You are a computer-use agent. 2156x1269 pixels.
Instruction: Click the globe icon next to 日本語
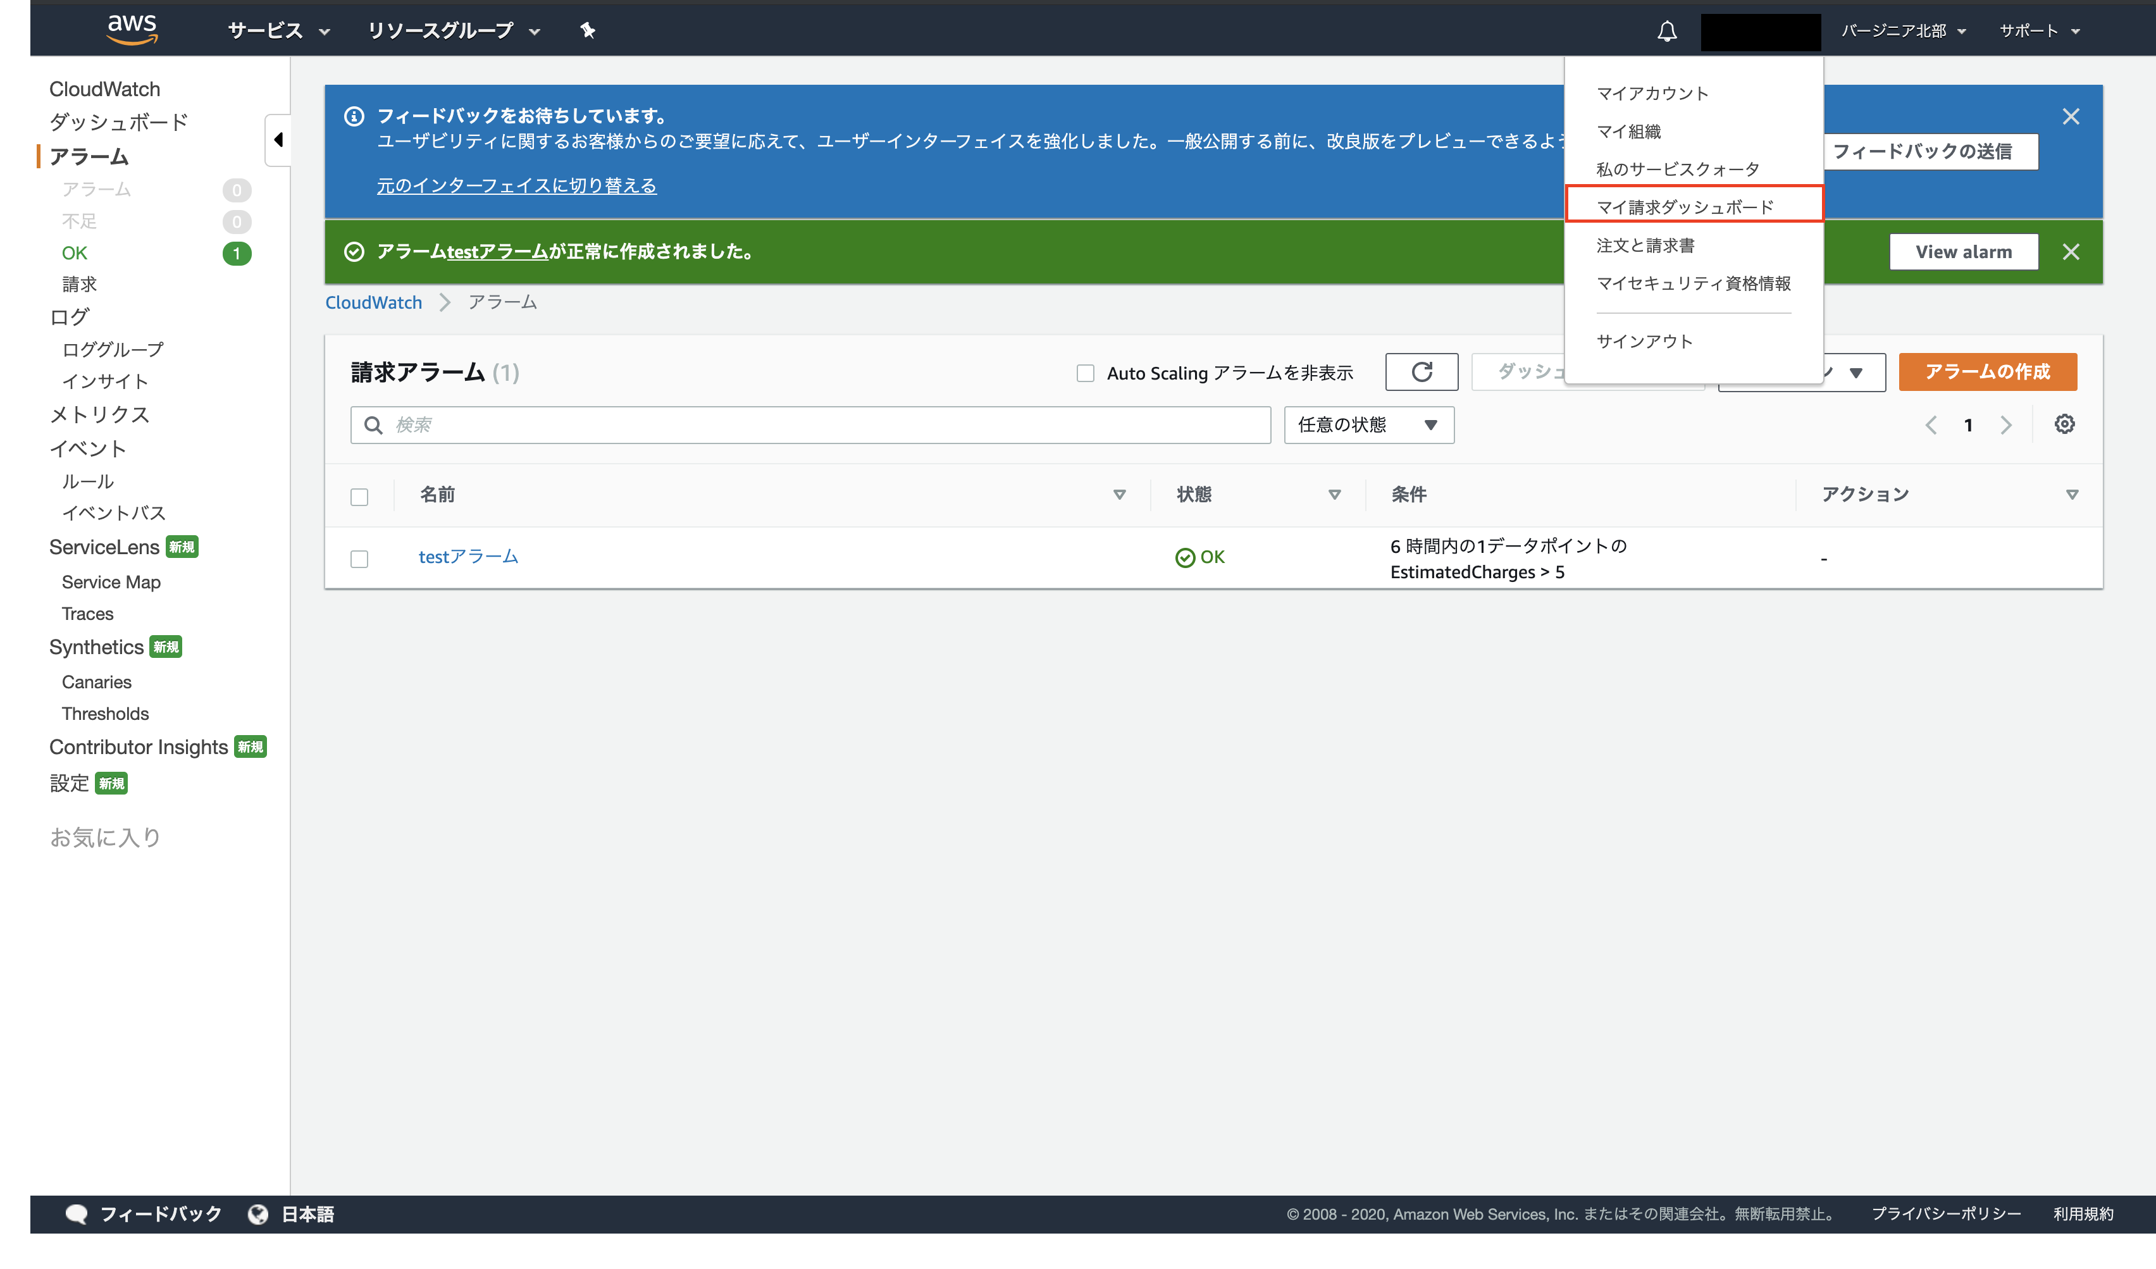click(257, 1213)
